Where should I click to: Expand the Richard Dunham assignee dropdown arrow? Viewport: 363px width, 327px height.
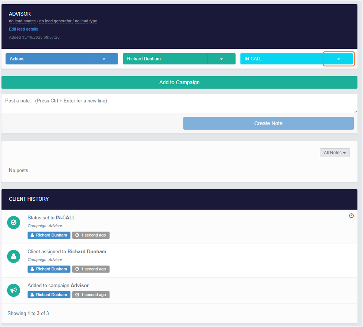pyautogui.click(x=221, y=59)
